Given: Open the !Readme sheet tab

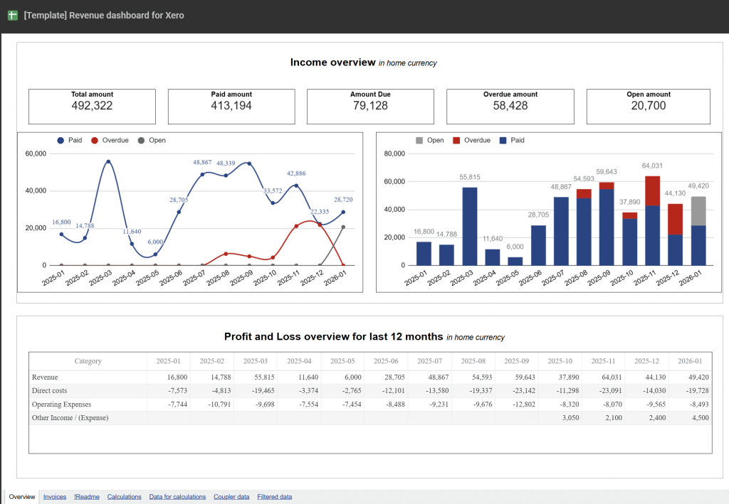Looking at the screenshot, I should 86,496.
